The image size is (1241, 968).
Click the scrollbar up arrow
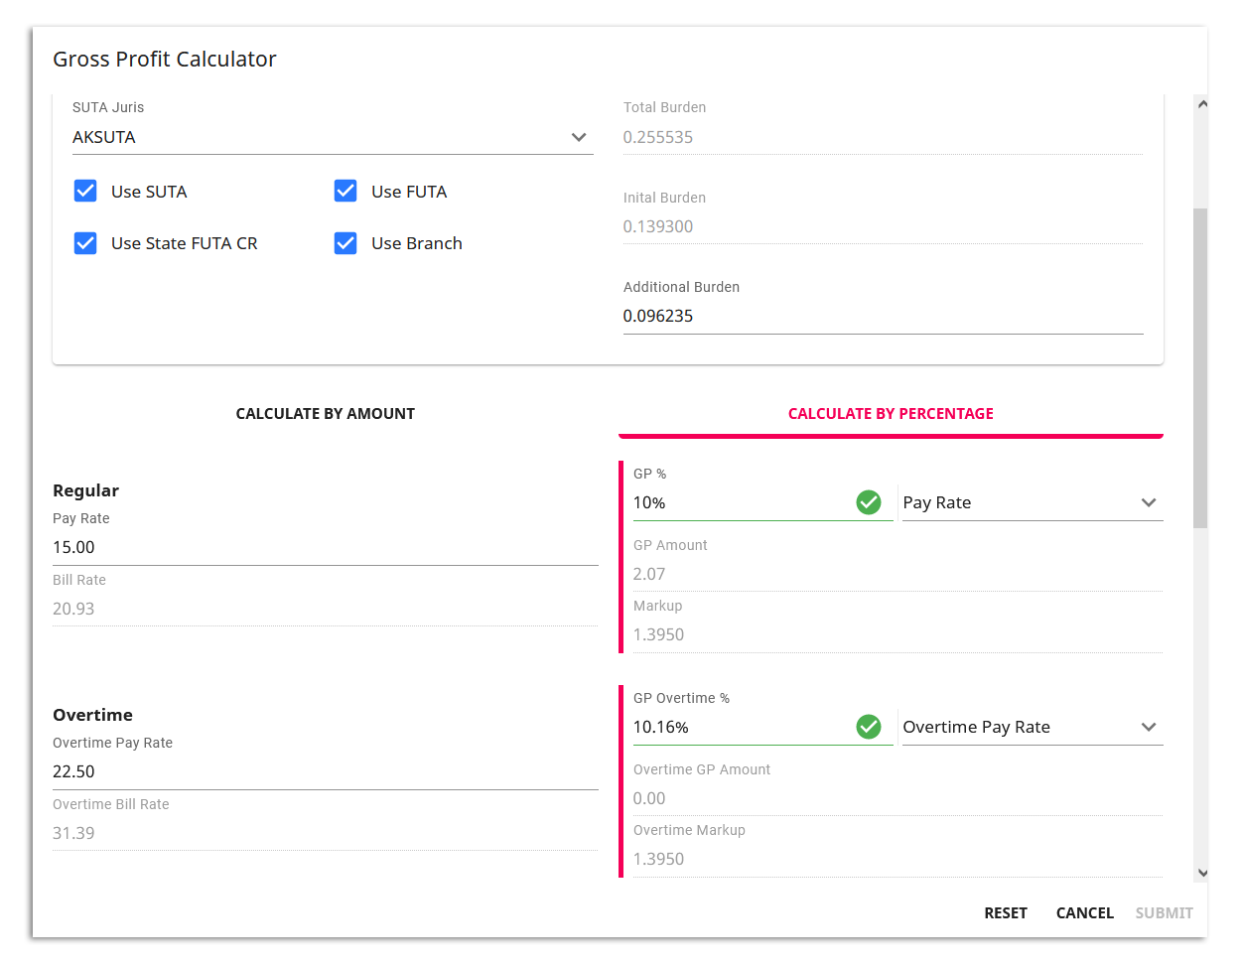pyautogui.click(x=1201, y=103)
